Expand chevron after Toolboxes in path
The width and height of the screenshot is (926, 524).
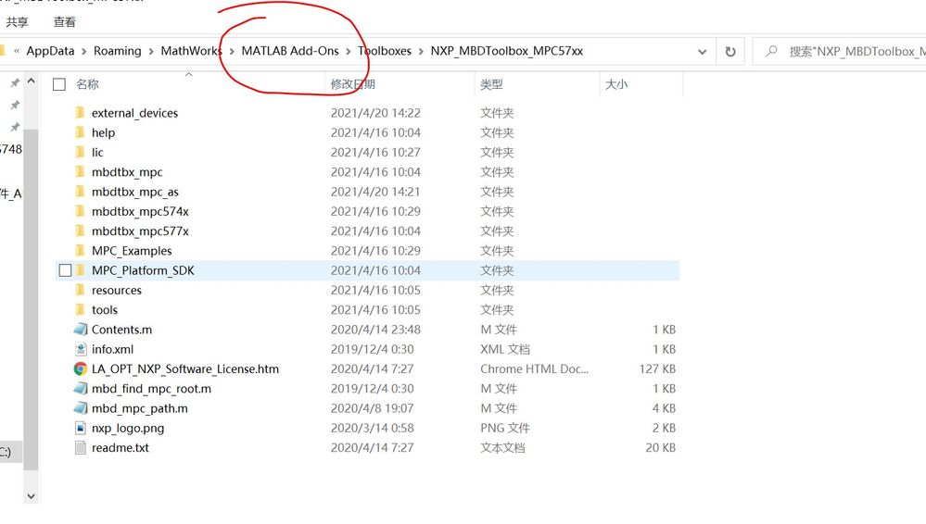421,51
